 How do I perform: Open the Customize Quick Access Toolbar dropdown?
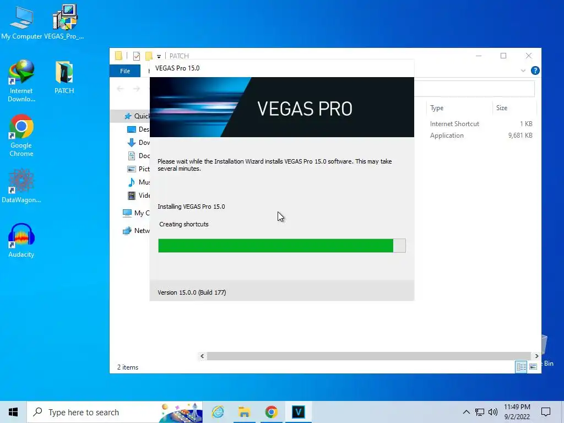159,57
